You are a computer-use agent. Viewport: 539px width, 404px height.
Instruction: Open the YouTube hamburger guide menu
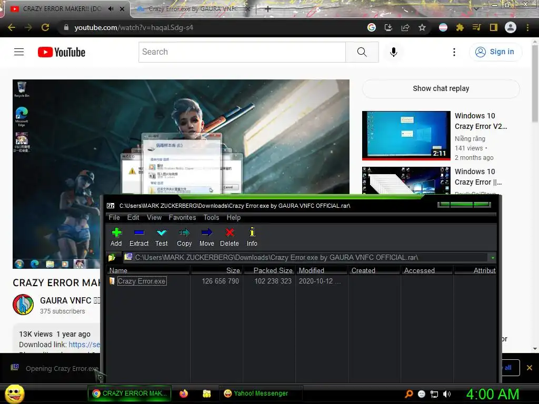point(19,52)
